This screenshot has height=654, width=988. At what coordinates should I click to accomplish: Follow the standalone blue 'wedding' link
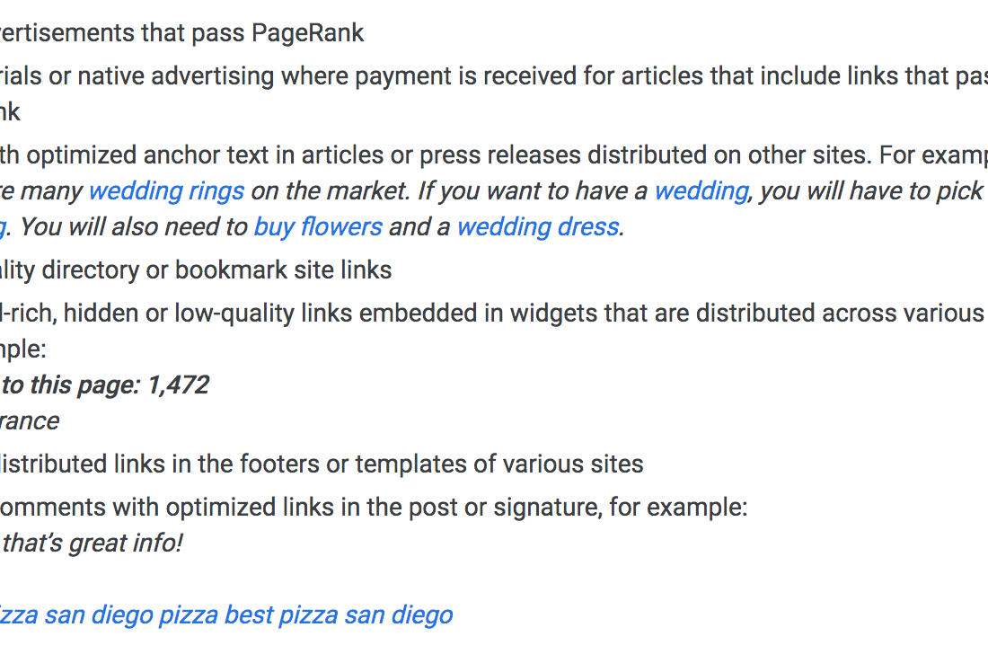(701, 191)
